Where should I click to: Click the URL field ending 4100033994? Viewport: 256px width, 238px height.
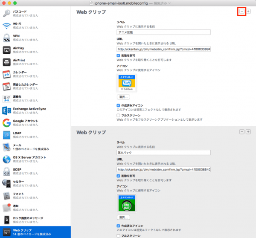(x=163, y=49)
